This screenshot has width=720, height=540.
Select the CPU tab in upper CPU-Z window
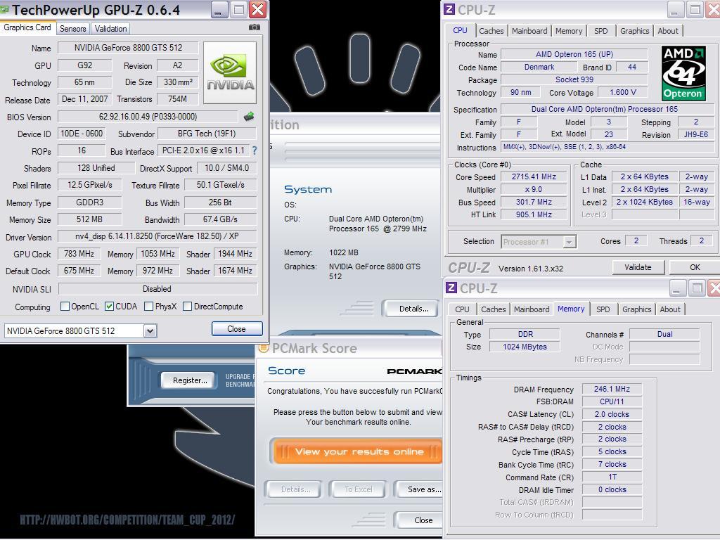tap(460, 30)
